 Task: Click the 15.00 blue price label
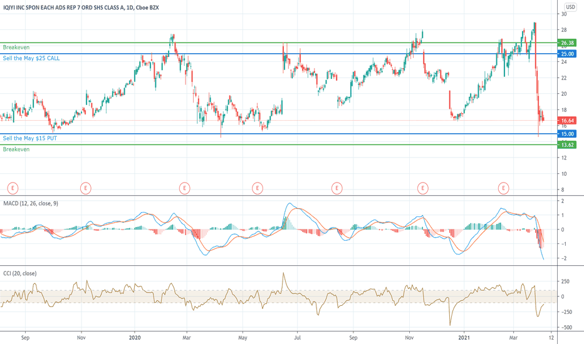(567, 134)
